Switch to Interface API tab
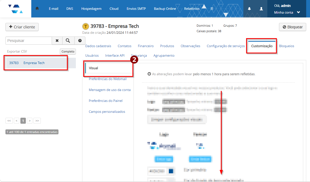Viewport: 310px width, 182px height. [x=115, y=56]
